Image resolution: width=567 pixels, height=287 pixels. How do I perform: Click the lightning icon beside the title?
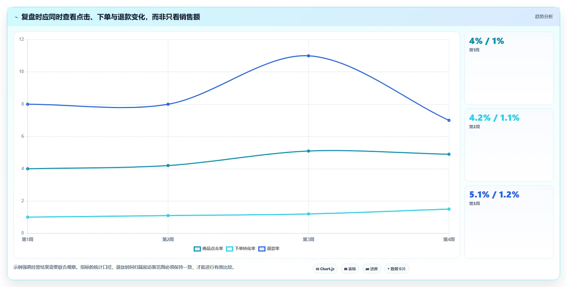(x=16, y=17)
